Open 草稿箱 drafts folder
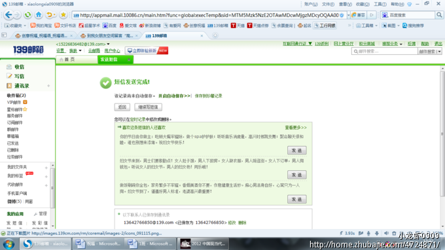 (13, 136)
